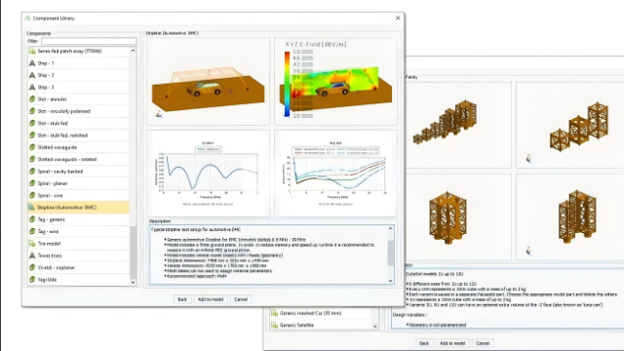
Task: Click Cancel in Component Library dialog
Action: coord(241,299)
